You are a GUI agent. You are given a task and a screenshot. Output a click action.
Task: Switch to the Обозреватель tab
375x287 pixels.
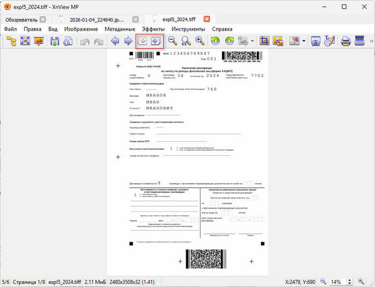pyautogui.click(x=21, y=20)
